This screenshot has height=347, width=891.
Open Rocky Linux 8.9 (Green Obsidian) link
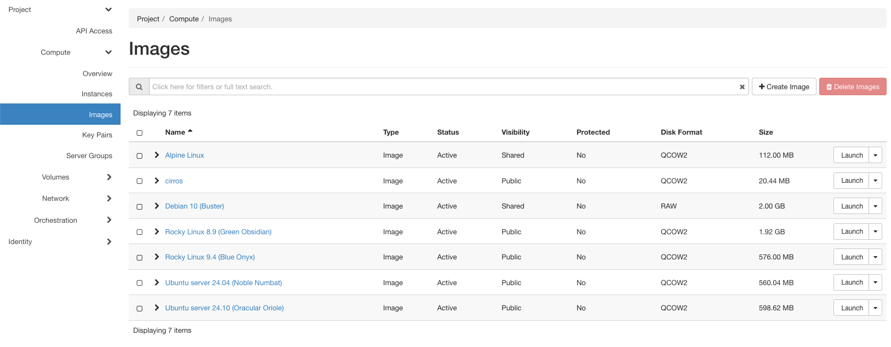[x=218, y=232]
